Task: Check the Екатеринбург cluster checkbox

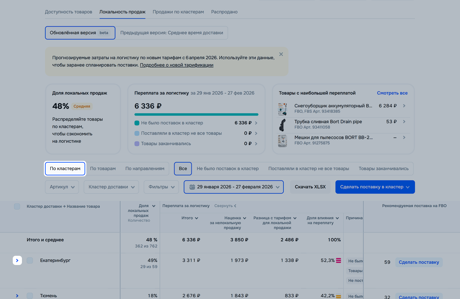Action: coord(30,260)
